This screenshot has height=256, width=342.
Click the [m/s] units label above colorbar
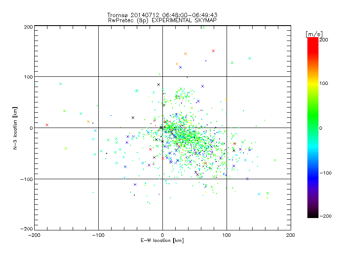point(314,34)
